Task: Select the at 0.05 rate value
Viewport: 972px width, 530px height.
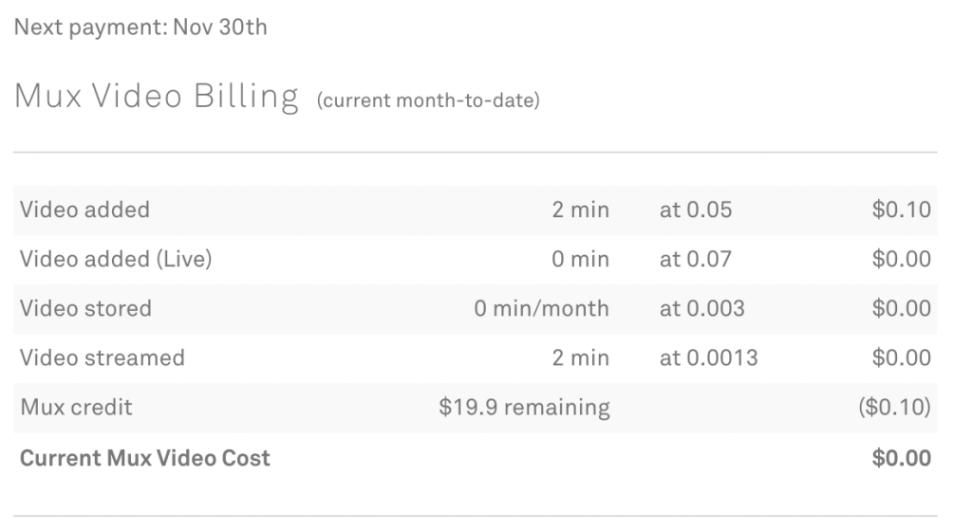Action: tap(696, 210)
